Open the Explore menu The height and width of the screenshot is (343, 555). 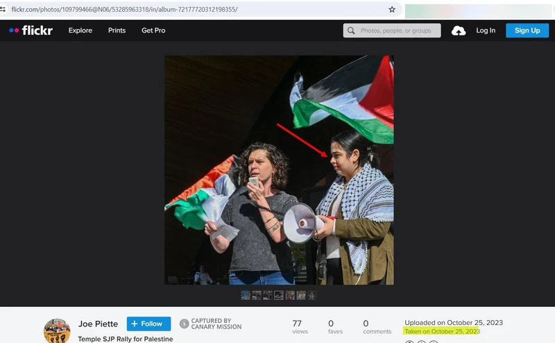tap(80, 31)
